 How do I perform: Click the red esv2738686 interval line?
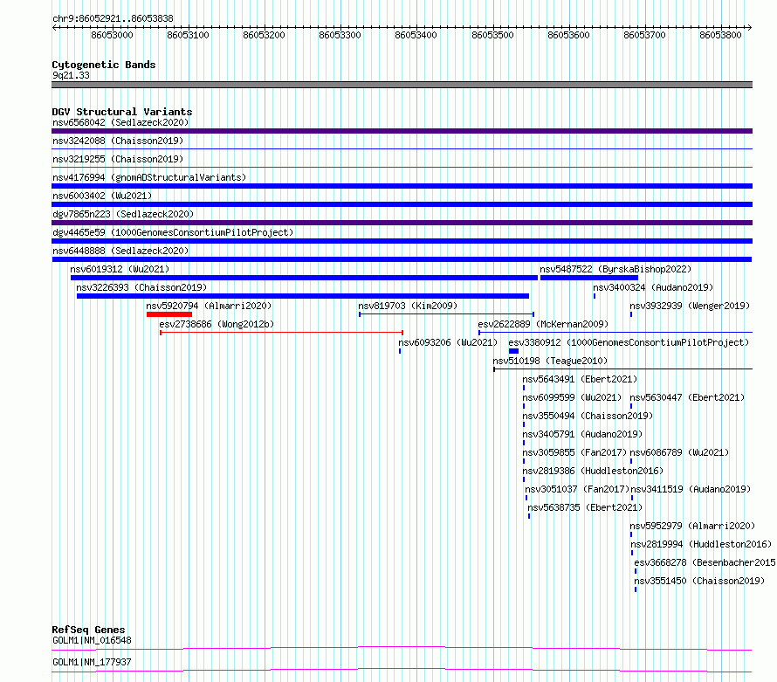point(281,333)
